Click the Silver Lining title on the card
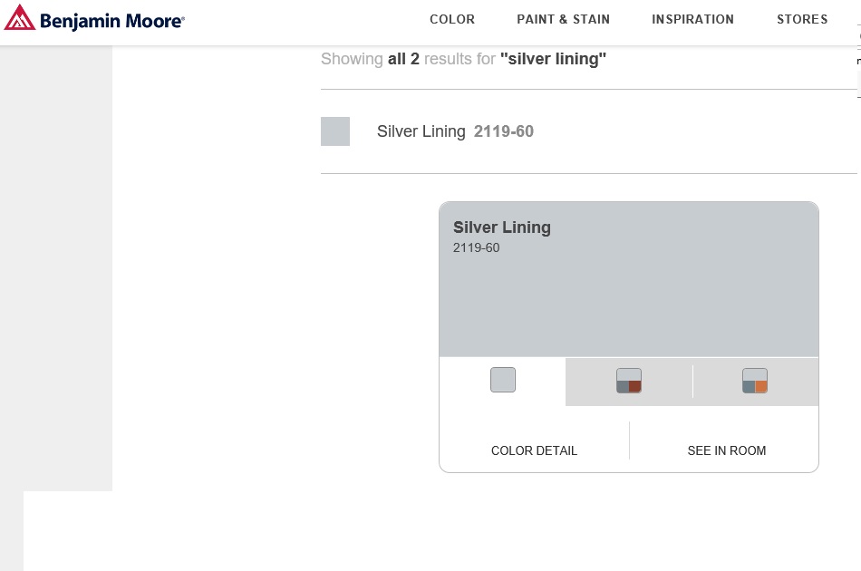This screenshot has width=861, height=571. coord(501,227)
